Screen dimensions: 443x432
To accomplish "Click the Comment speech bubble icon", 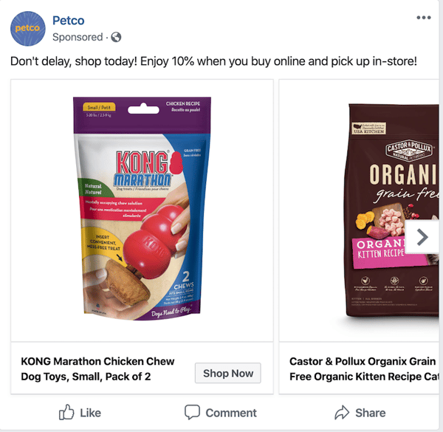I will coord(193,412).
